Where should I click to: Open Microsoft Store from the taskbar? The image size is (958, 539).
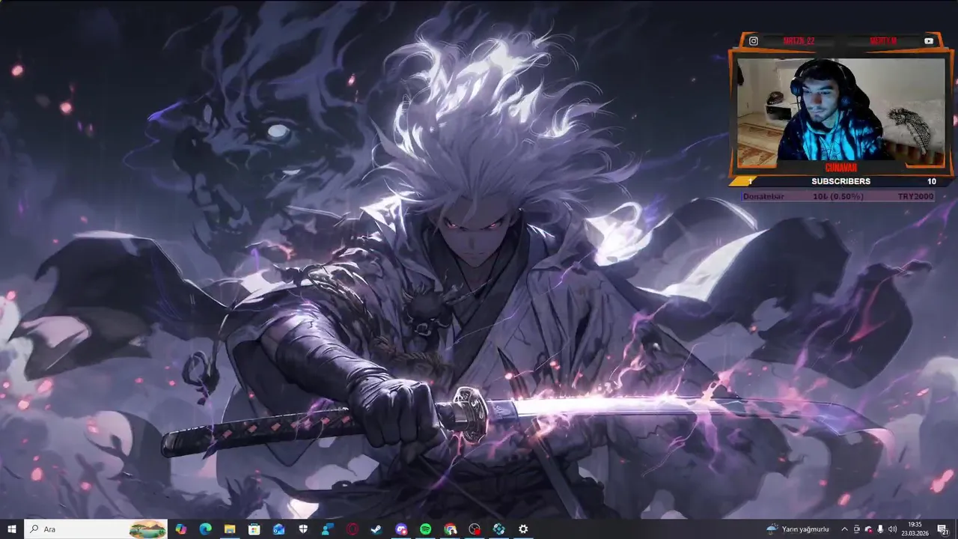(x=254, y=529)
